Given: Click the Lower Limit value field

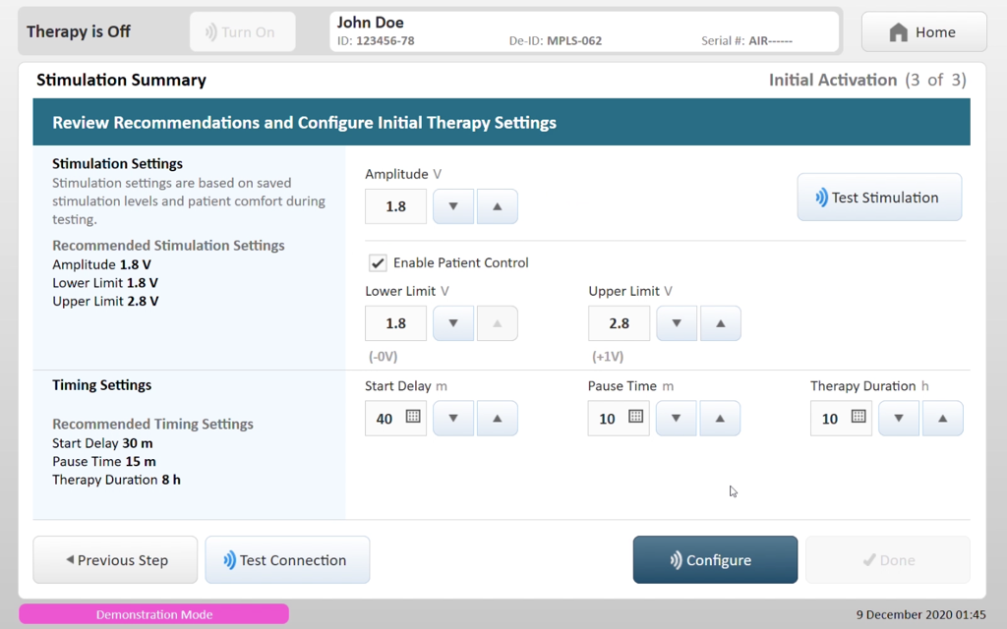Looking at the screenshot, I should pyautogui.click(x=395, y=323).
